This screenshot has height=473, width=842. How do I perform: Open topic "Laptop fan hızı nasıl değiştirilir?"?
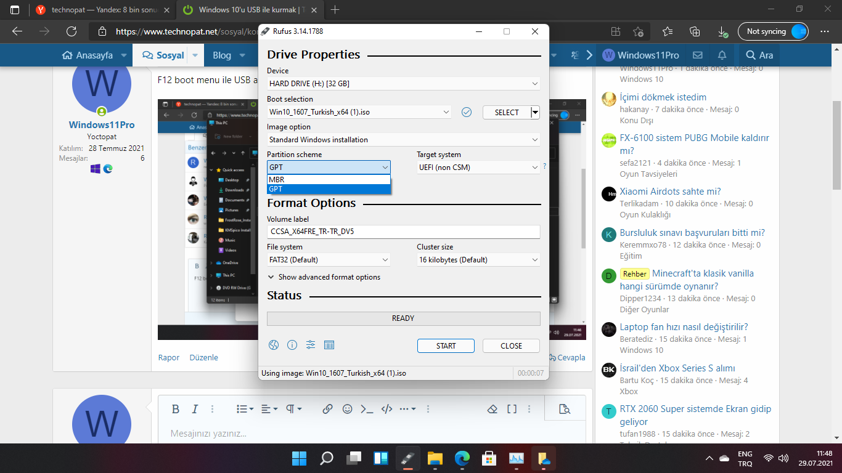click(684, 327)
